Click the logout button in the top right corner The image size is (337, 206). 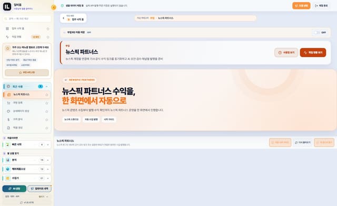click(321, 6)
